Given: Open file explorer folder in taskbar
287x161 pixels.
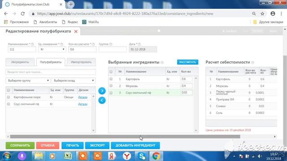Looking at the screenshot, I should click(39, 156).
